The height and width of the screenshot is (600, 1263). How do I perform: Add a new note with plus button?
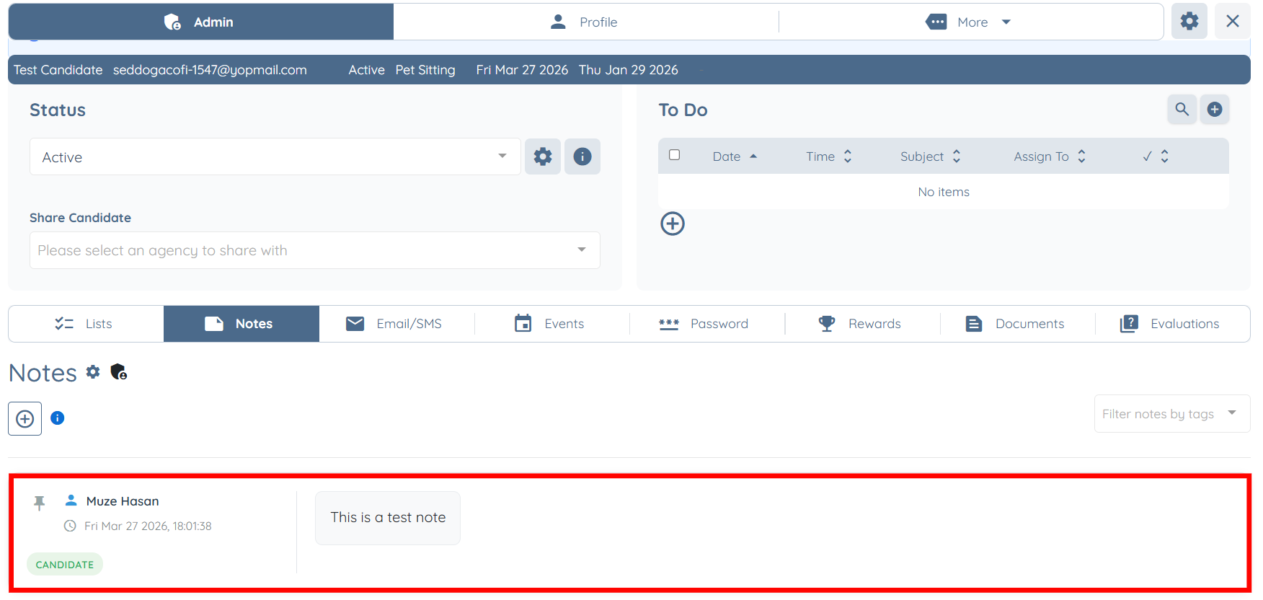coord(25,418)
